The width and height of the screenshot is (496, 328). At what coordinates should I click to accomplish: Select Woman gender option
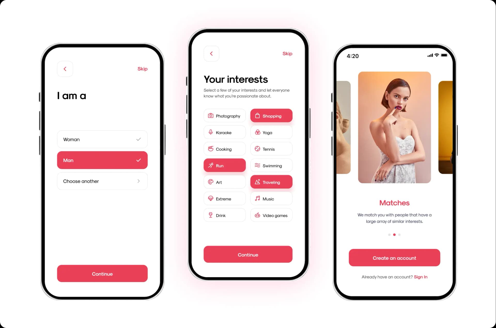102,139
